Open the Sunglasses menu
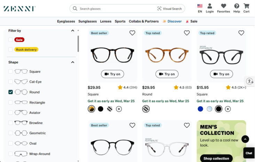Image resolution: width=255 pixels, height=162 pixels. [87, 21]
